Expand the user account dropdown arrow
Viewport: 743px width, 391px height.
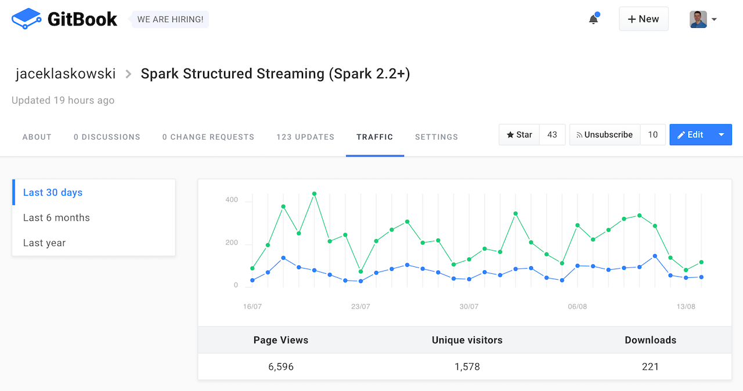point(714,19)
